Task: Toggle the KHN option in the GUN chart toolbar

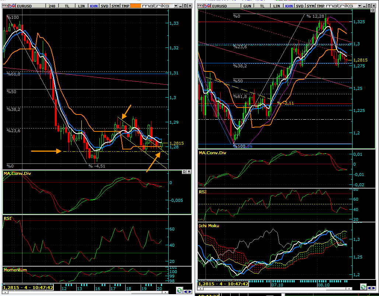Action: (x=289, y=6)
